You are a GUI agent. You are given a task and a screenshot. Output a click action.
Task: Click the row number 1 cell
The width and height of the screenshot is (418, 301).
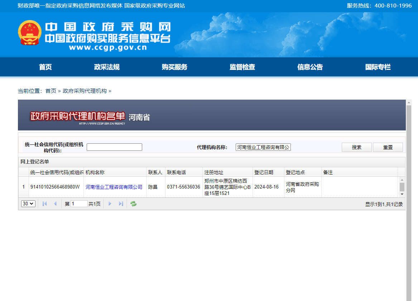click(x=23, y=187)
